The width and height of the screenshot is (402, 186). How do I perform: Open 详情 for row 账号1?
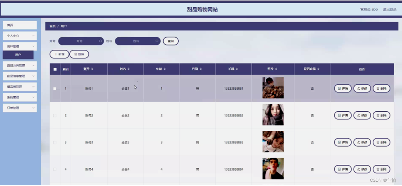point(343,89)
